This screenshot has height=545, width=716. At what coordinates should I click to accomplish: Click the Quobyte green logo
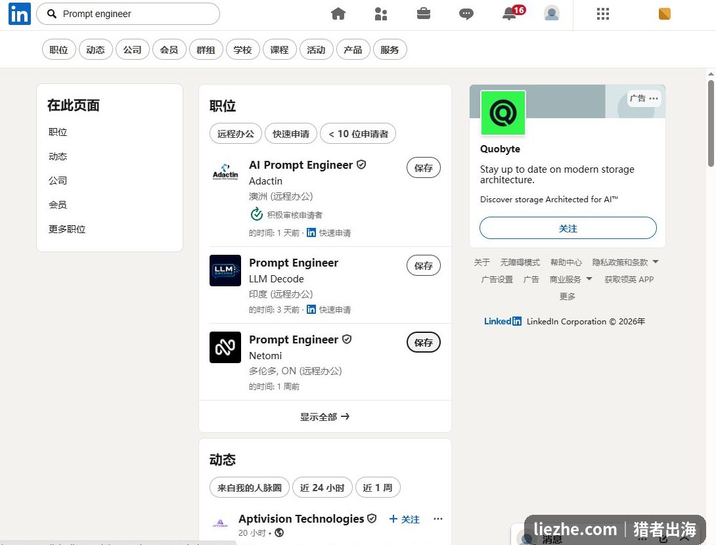click(503, 113)
